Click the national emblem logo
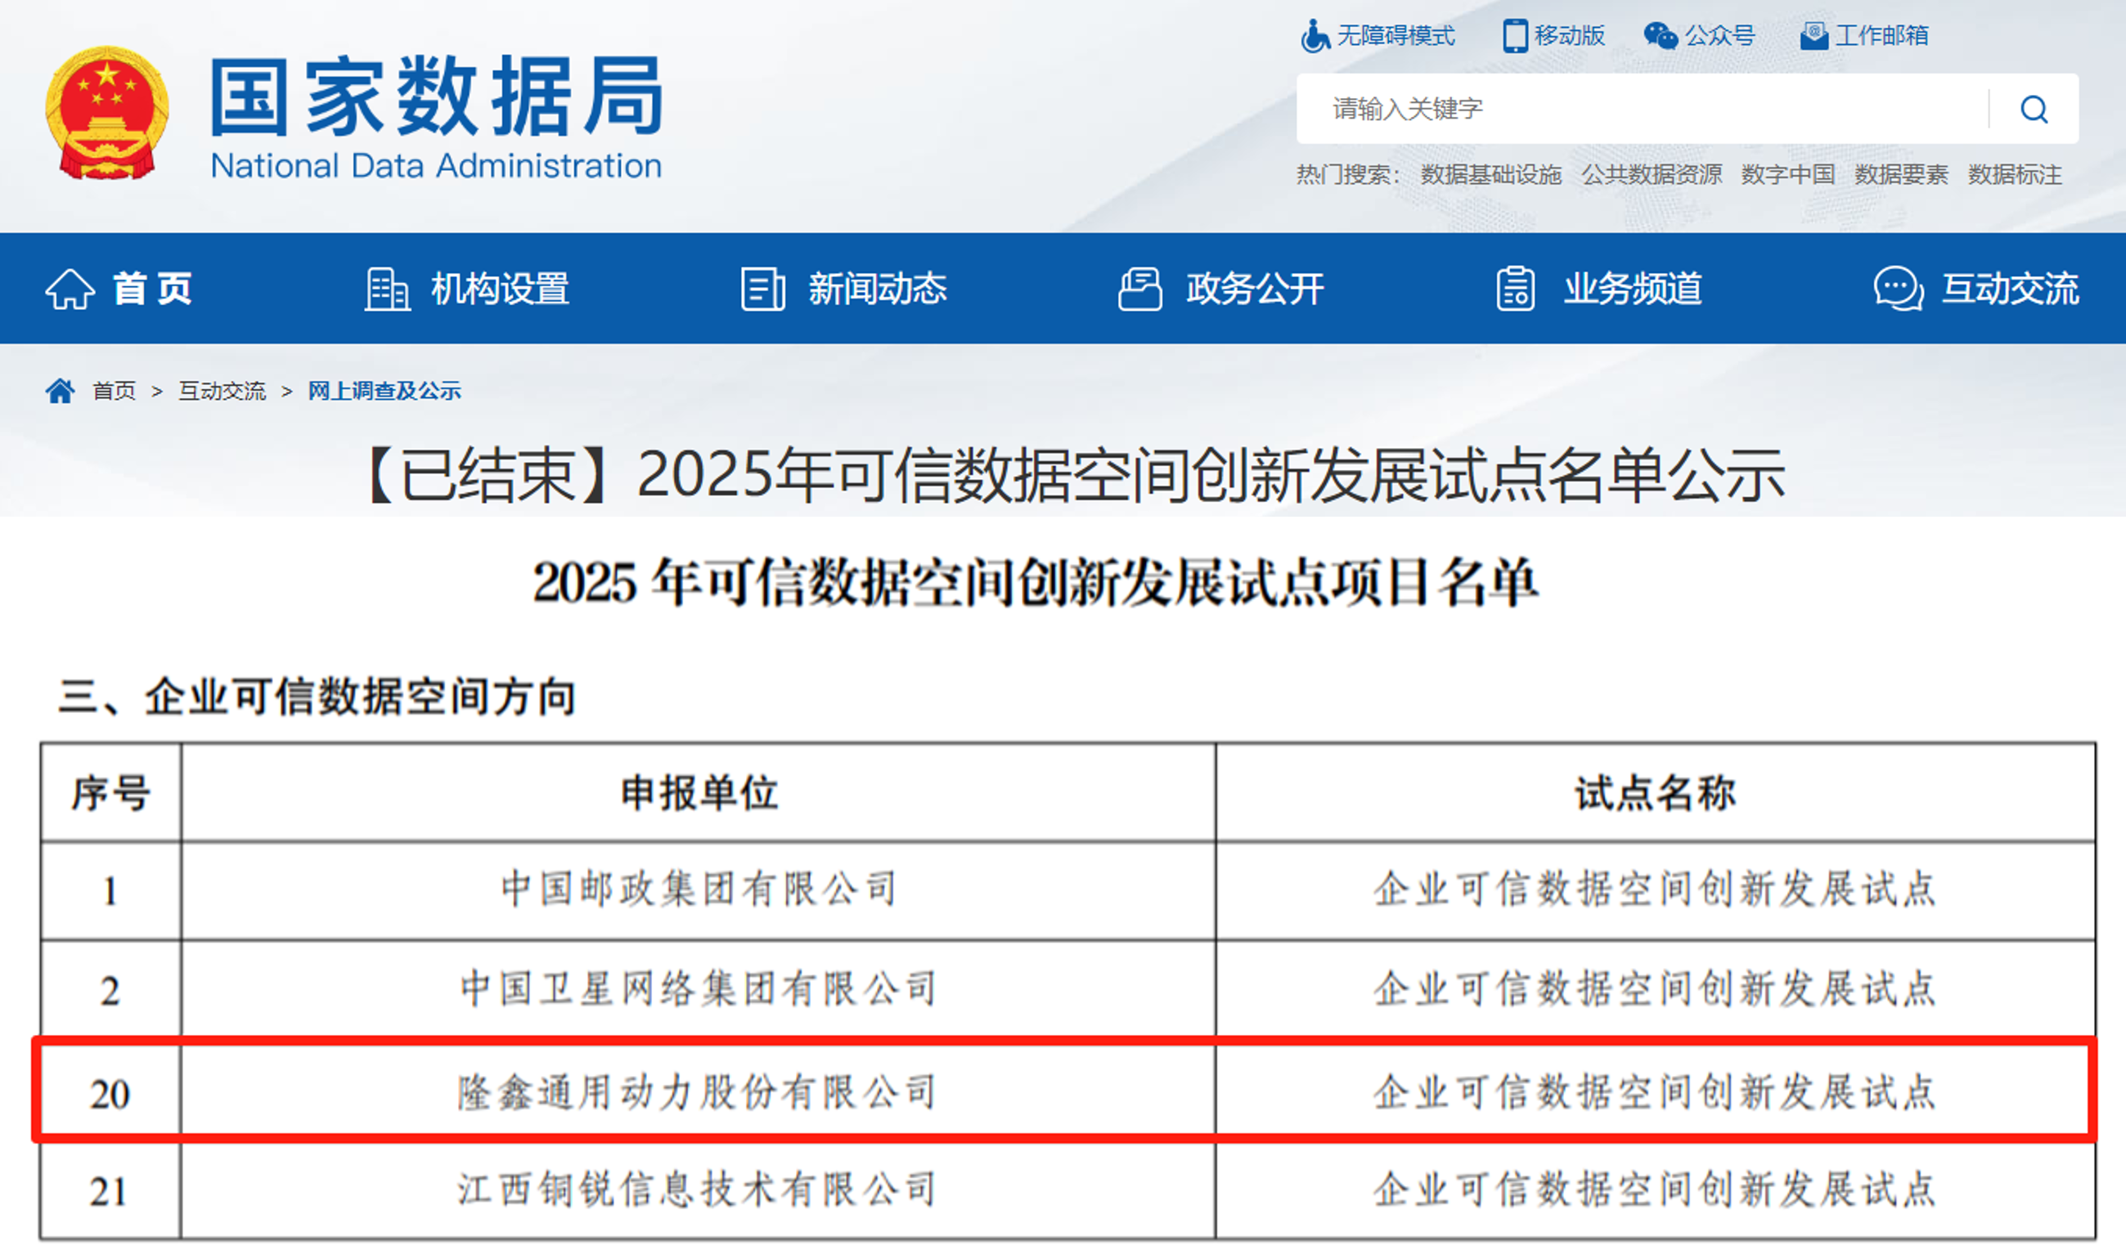Image resolution: width=2126 pixels, height=1250 pixels. (x=107, y=112)
